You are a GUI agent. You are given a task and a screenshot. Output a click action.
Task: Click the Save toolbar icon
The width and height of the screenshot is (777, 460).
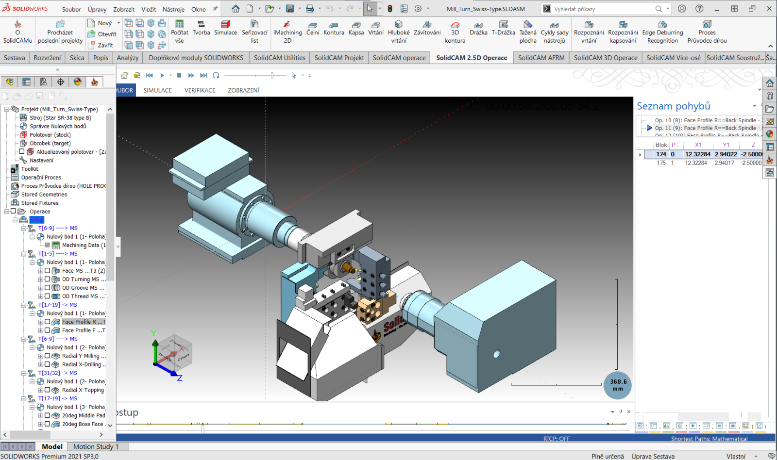click(x=290, y=9)
